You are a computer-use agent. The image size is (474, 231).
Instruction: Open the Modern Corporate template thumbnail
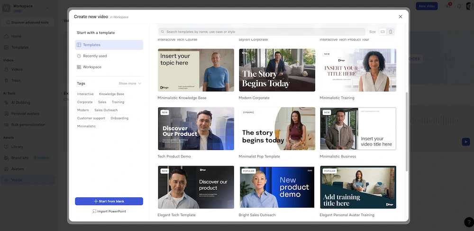[x=277, y=70]
